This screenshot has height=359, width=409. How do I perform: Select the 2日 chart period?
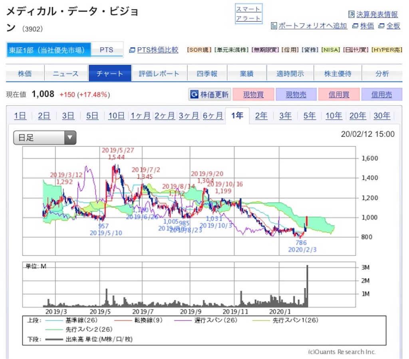pyautogui.click(x=44, y=116)
